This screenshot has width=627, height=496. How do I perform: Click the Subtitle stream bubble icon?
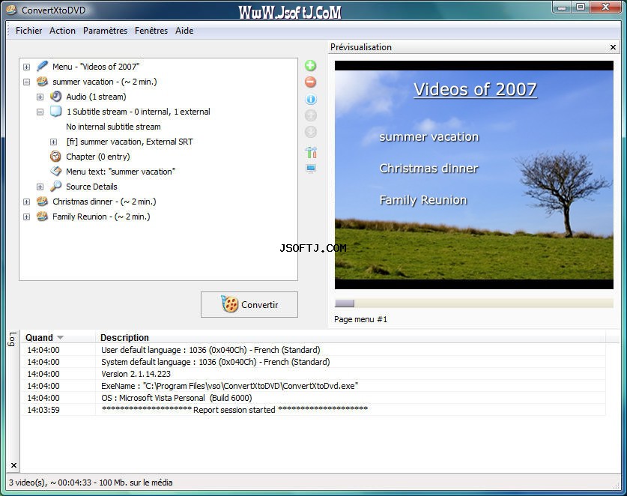tap(55, 111)
